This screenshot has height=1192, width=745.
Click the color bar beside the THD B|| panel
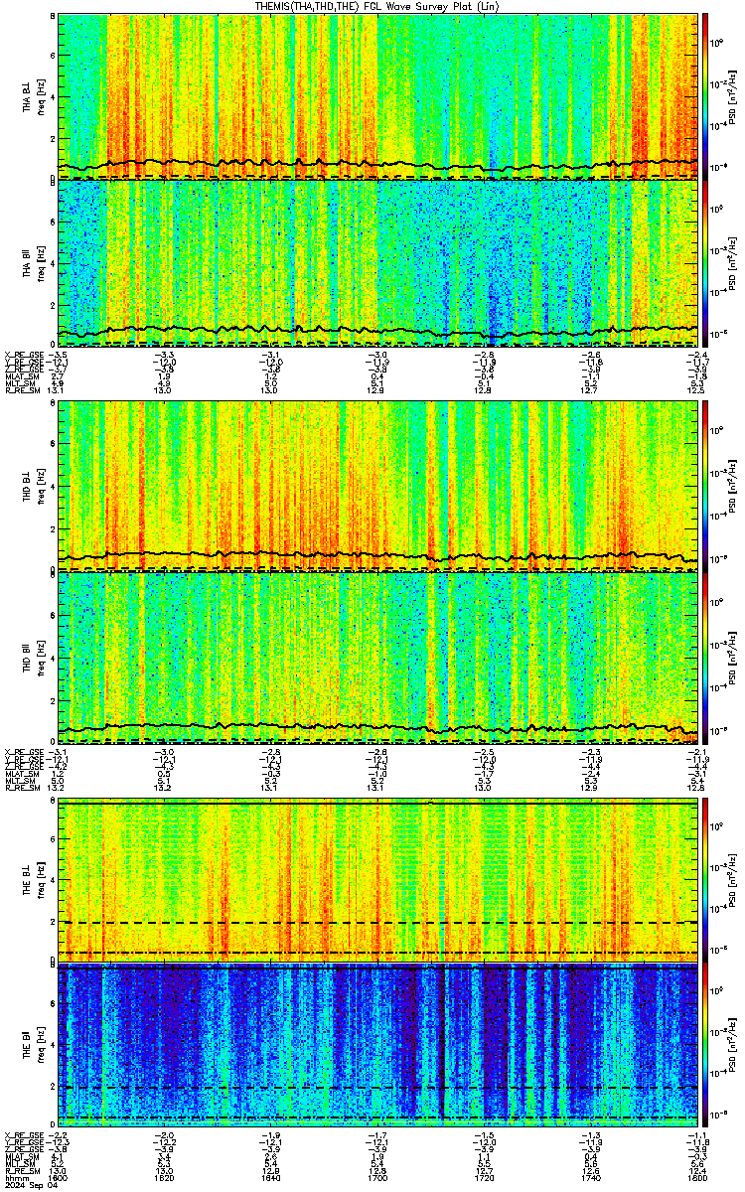point(705,659)
